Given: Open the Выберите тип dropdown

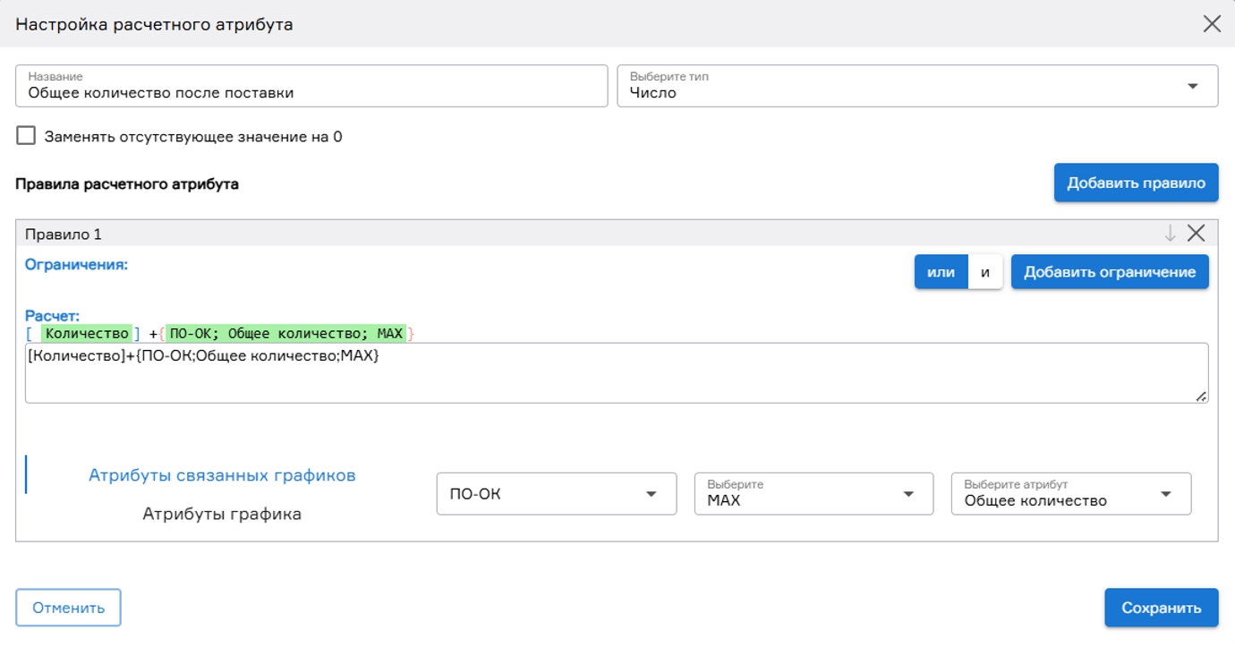Looking at the screenshot, I should pyautogui.click(x=916, y=85).
